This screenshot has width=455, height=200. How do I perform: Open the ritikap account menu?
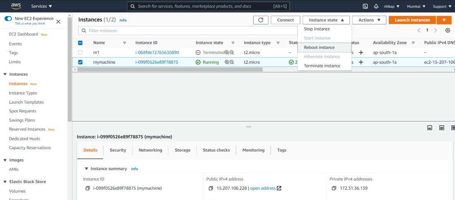392,6
